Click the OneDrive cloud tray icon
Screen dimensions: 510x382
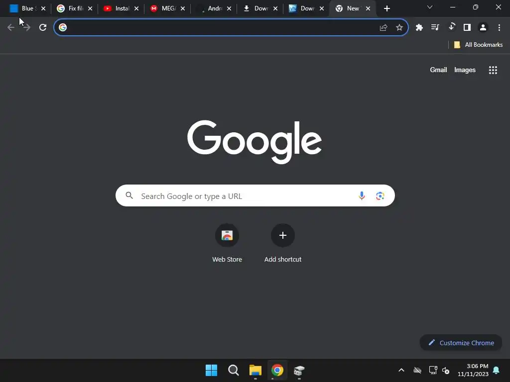(417, 370)
